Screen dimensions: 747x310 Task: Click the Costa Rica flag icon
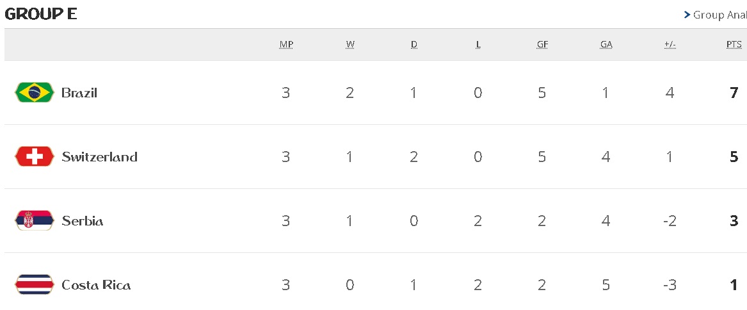[x=35, y=285]
